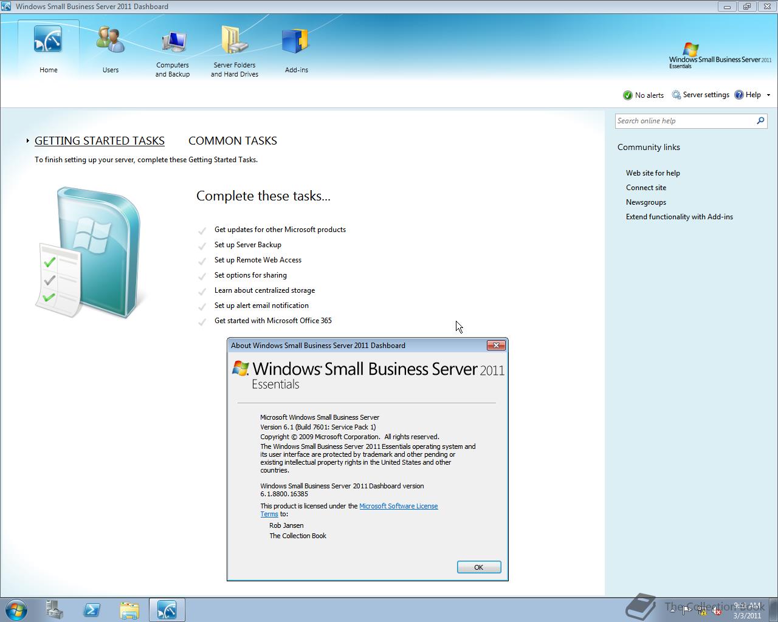Check off the Set up Server Backup task

(x=202, y=245)
